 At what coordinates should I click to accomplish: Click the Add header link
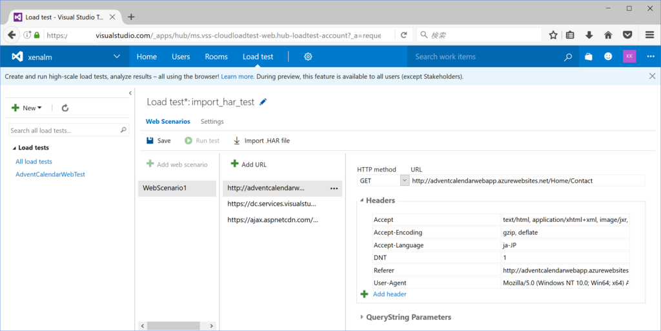click(x=389, y=294)
